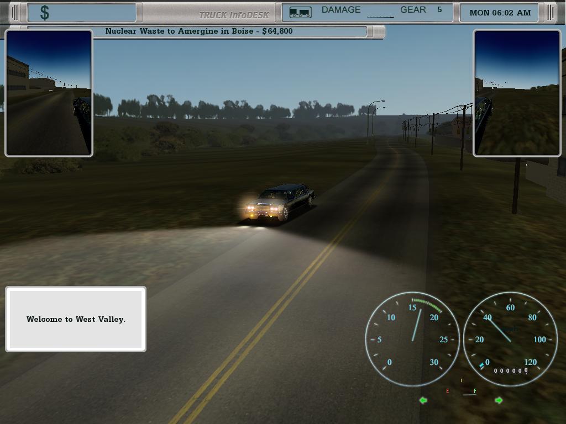This screenshot has width=566, height=424.
Task: Select the DAMAGE indicator label
Action: (340, 10)
